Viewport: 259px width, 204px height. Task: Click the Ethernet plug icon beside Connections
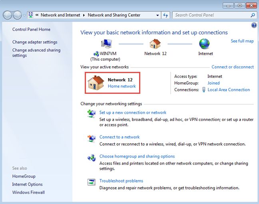[x=204, y=89]
